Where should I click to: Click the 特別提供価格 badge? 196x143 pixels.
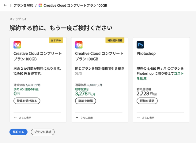click(x=115, y=40)
